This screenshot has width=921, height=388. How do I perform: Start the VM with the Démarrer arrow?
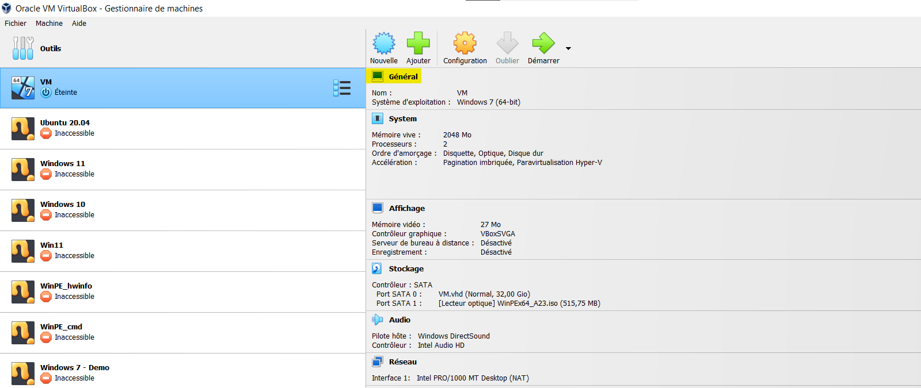click(543, 44)
